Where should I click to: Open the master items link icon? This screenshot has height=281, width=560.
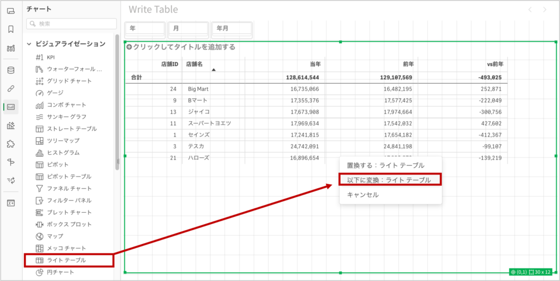pos(11,89)
